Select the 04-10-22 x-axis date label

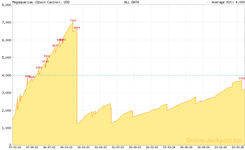[66, 147]
